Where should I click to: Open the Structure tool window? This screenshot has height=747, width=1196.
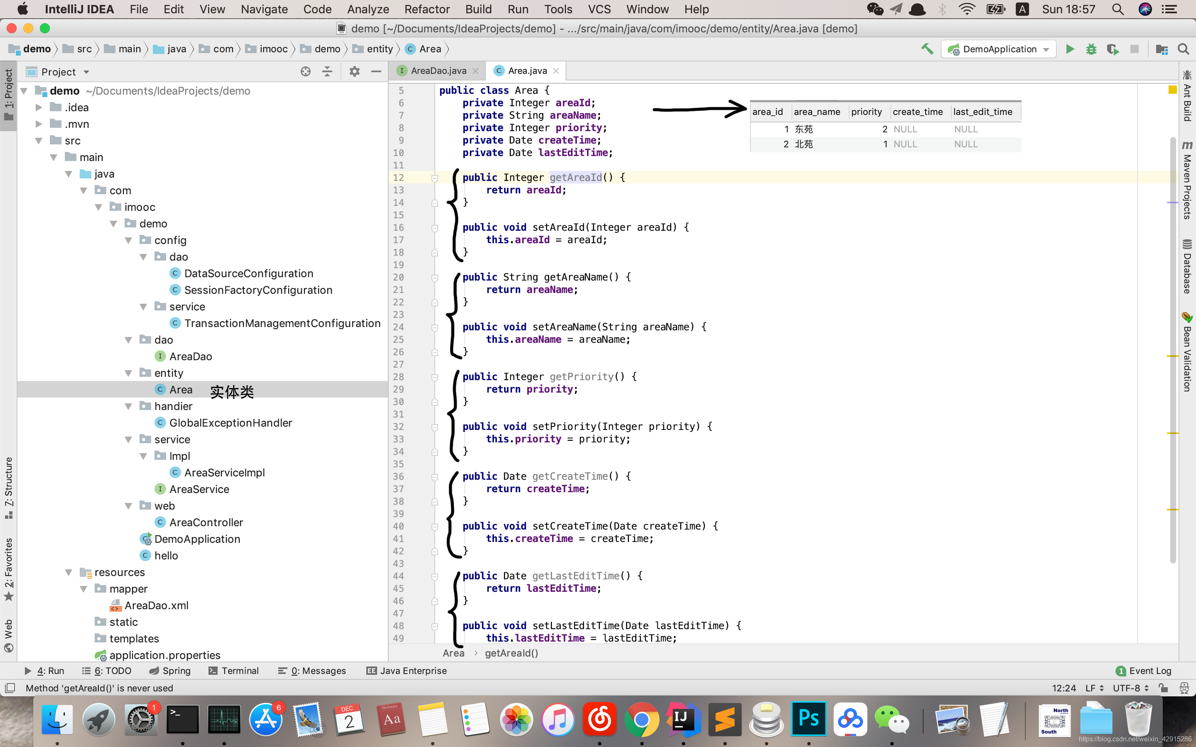click(8, 488)
